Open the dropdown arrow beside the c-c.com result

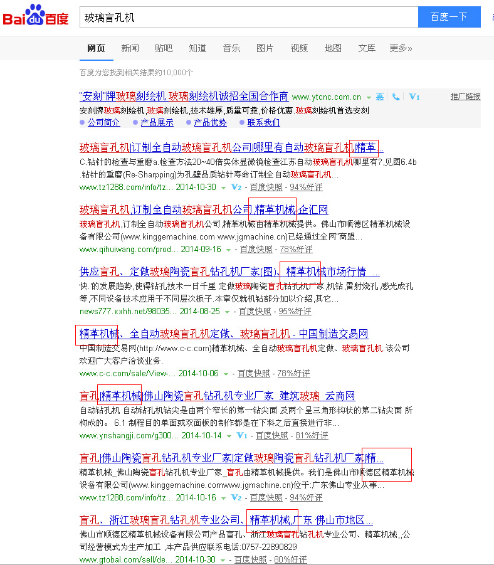(x=226, y=374)
